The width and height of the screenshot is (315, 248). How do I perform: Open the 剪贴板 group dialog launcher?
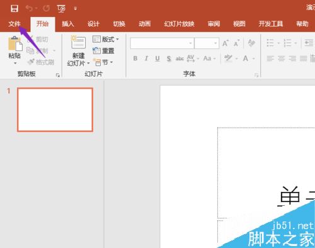pyautogui.click(x=58, y=75)
